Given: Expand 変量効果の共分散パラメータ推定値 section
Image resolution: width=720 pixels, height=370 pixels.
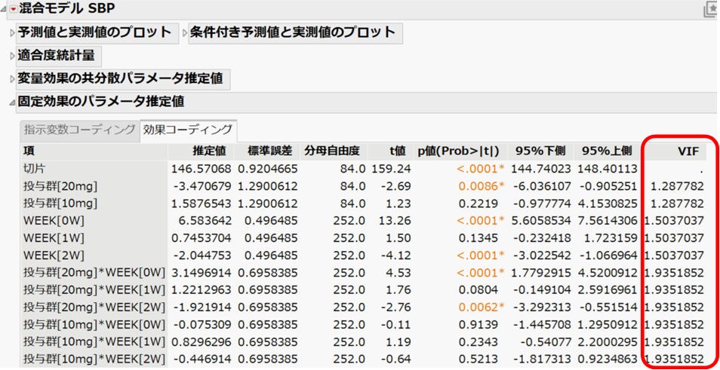Looking at the screenshot, I should [x=12, y=79].
